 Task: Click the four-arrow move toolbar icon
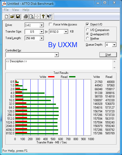point(37,16)
